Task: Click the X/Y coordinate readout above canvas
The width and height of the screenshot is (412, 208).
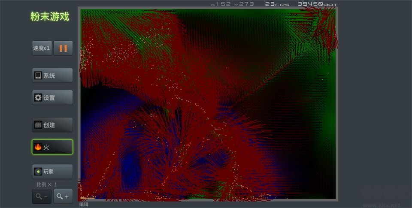Action: [232, 4]
